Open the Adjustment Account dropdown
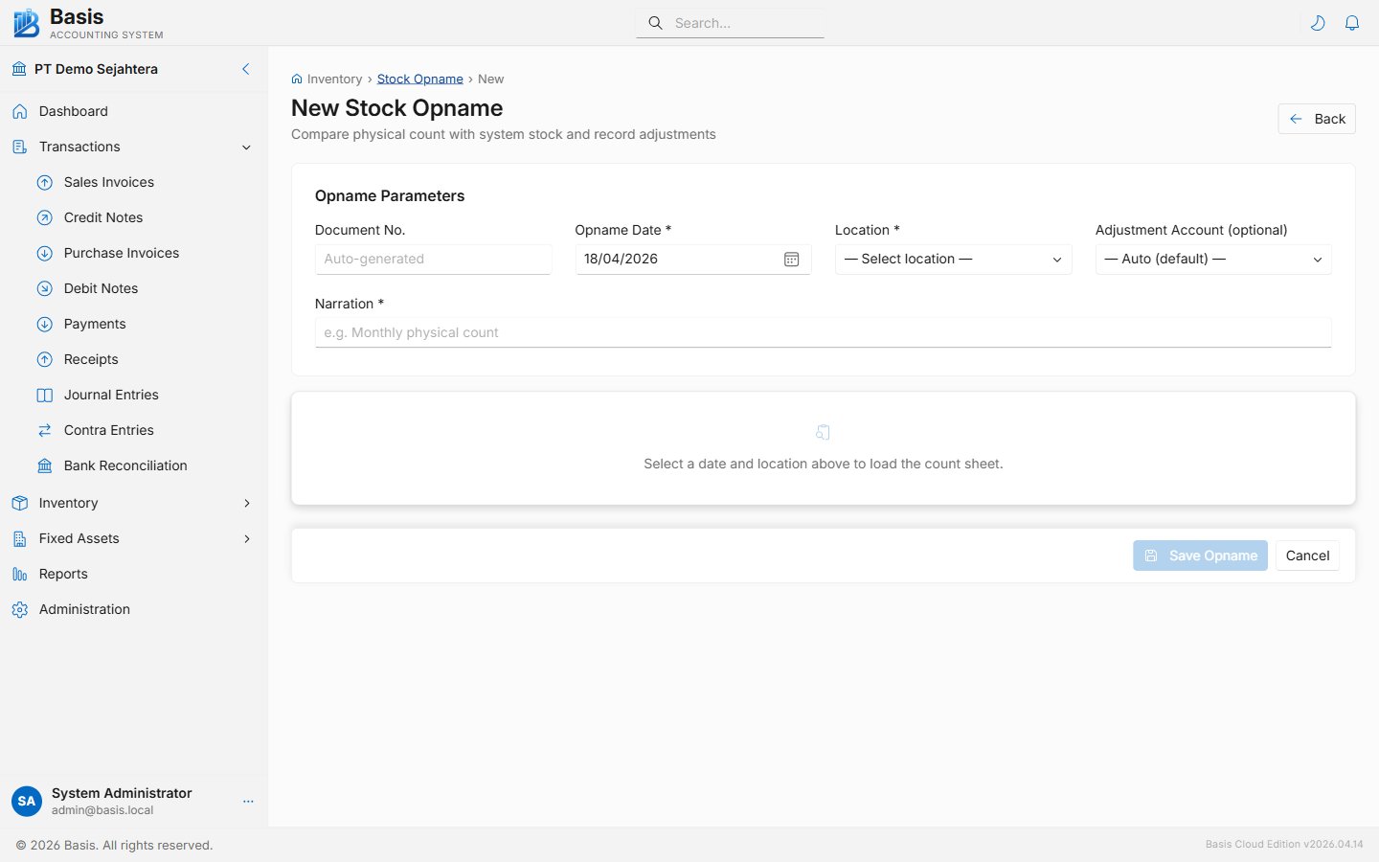1379x862 pixels. pyautogui.click(x=1212, y=259)
